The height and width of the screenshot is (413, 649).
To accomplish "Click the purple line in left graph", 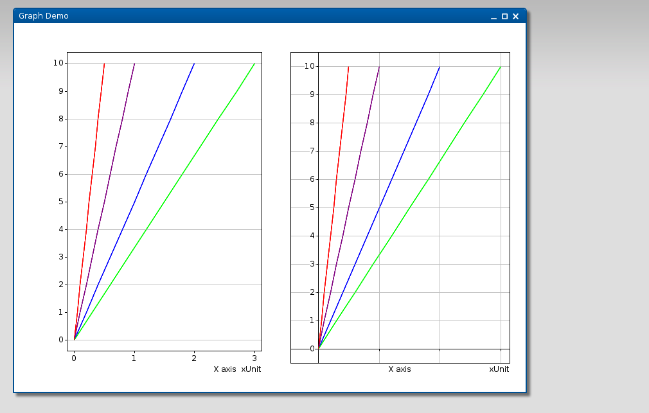I will [x=104, y=202].
